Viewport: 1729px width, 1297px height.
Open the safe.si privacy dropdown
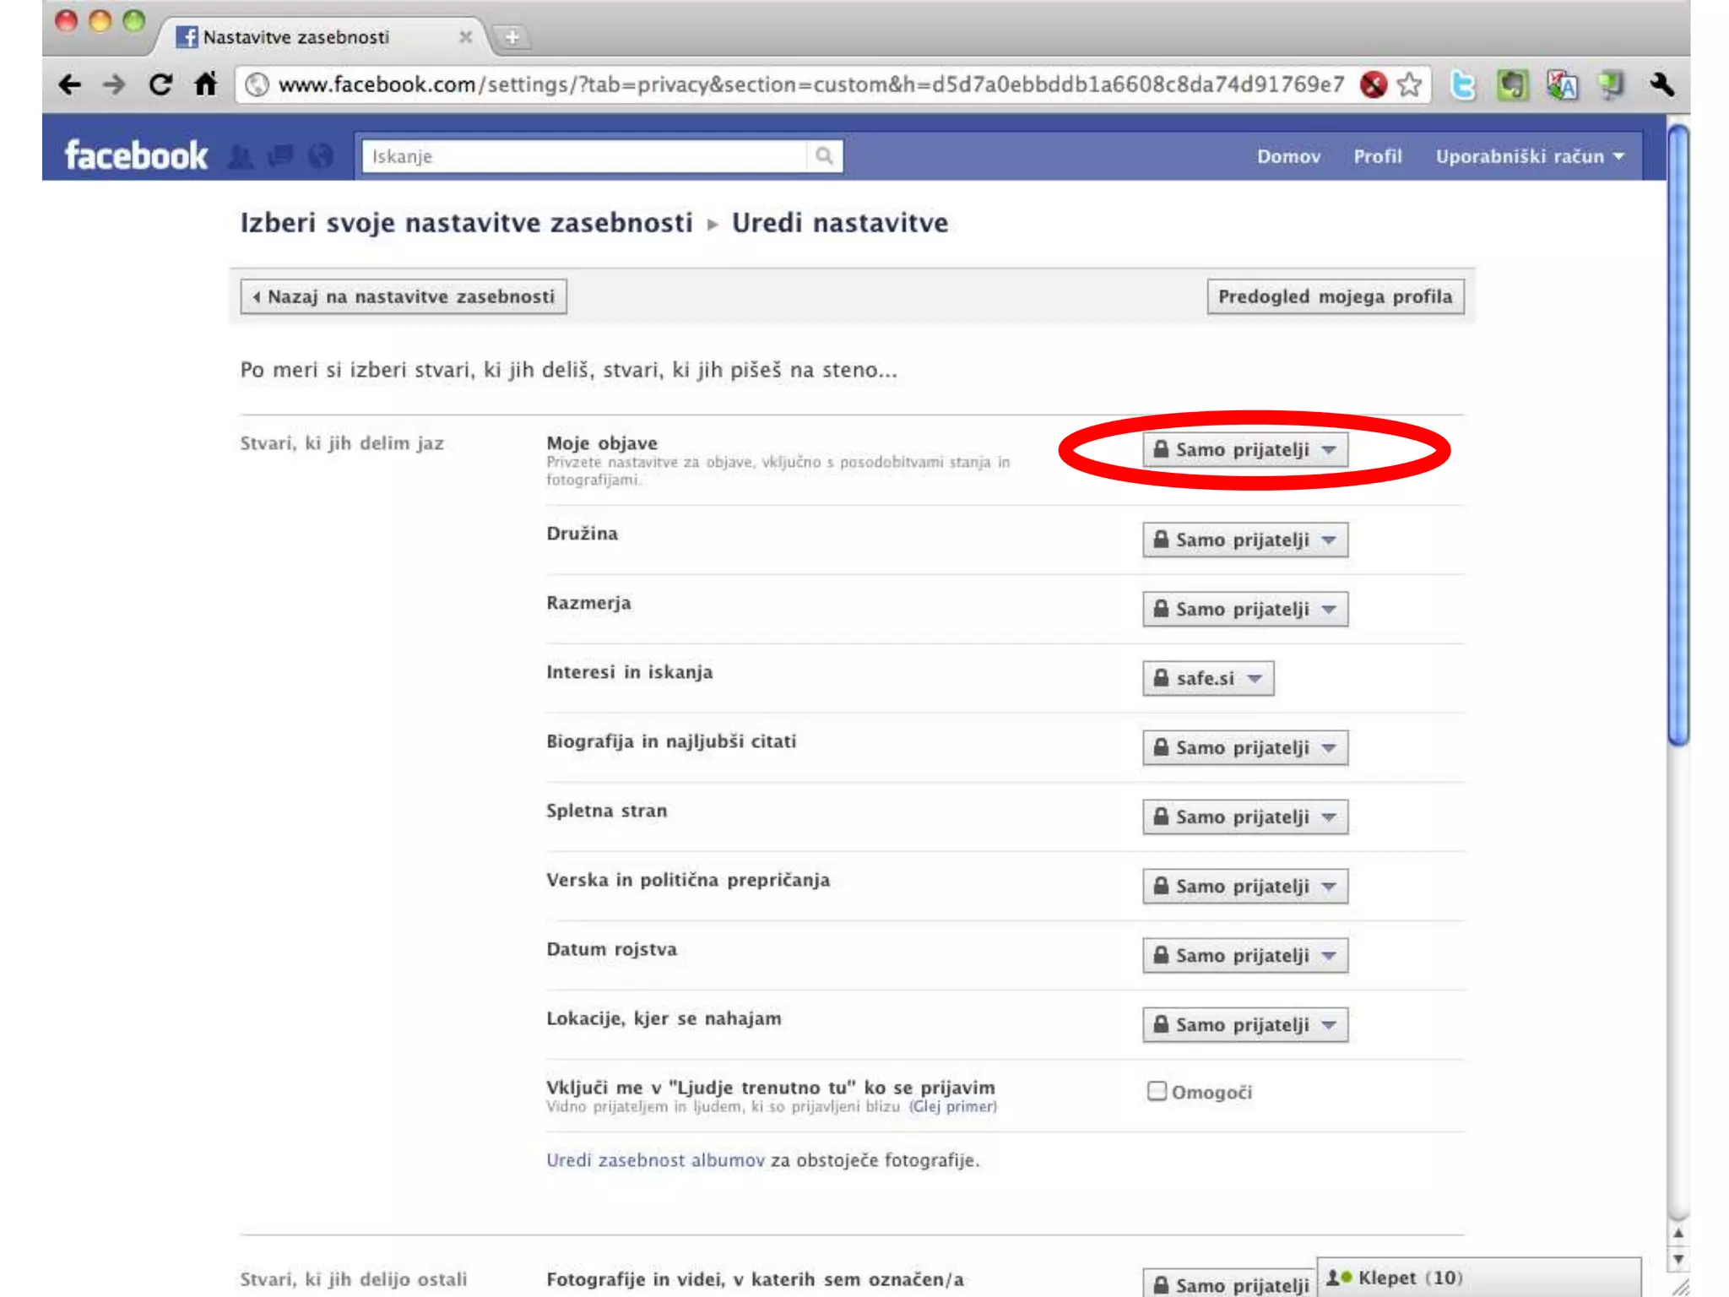[x=1208, y=678]
